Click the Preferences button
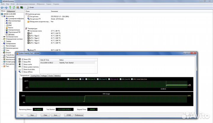The image size is (213, 123). (x=79, y=115)
